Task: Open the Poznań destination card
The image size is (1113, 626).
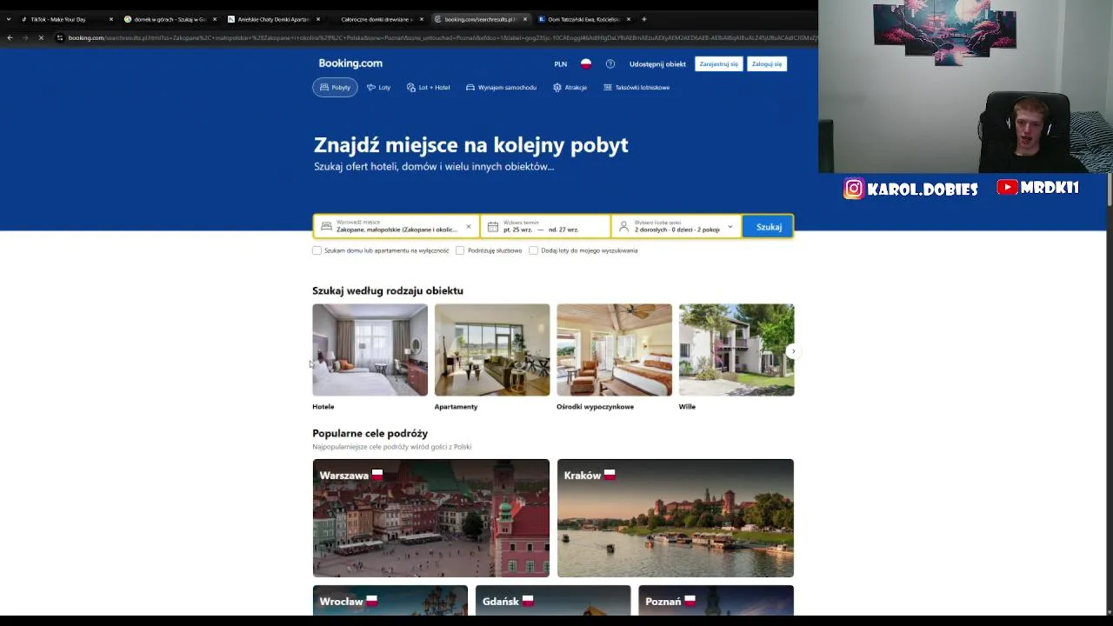Action: pos(716,601)
